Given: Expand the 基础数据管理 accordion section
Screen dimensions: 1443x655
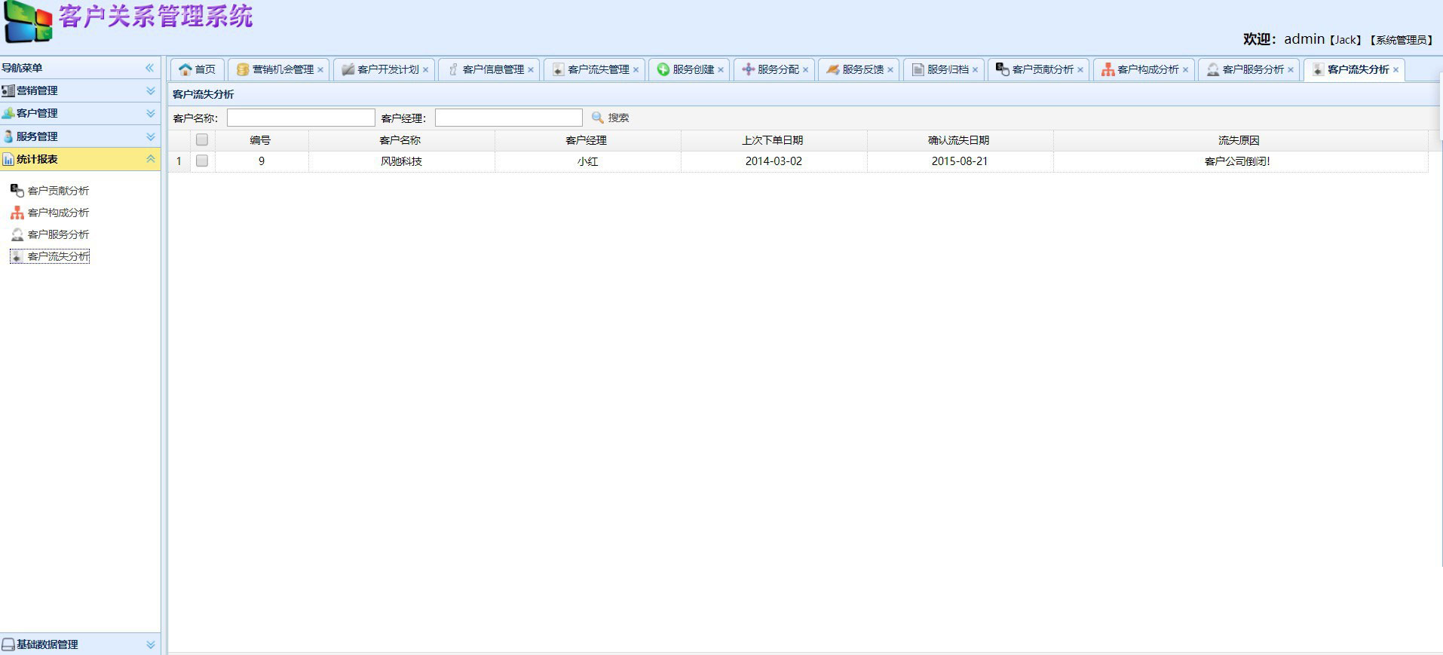Looking at the screenshot, I should tap(150, 644).
